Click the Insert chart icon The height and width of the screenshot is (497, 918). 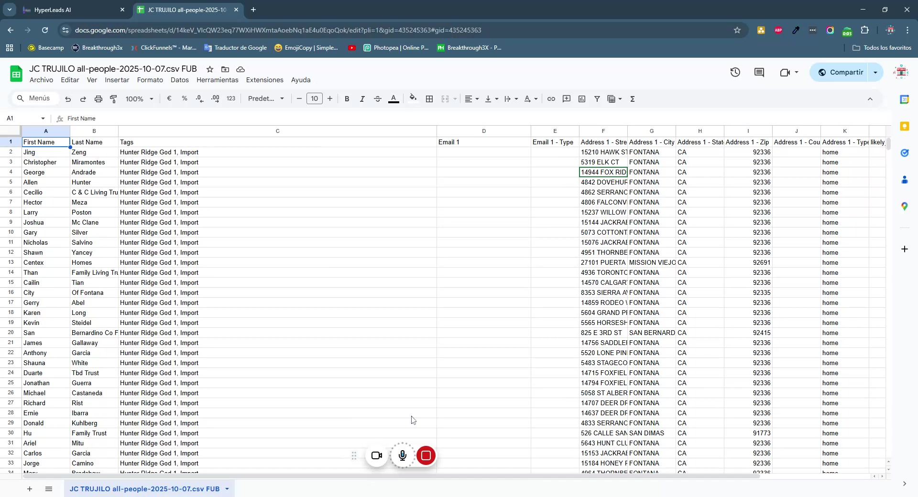click(x=582, y=99)
